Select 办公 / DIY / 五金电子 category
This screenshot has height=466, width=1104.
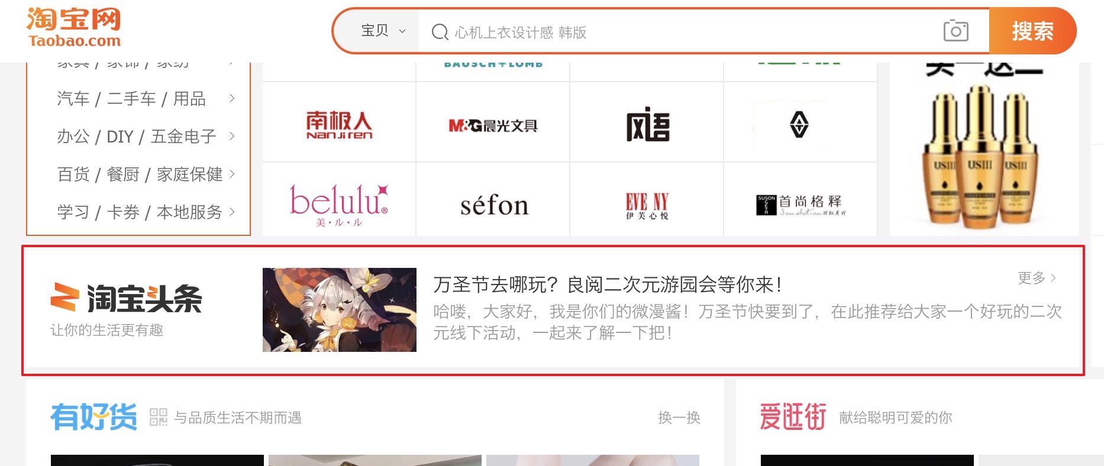(x=137, y=137)
